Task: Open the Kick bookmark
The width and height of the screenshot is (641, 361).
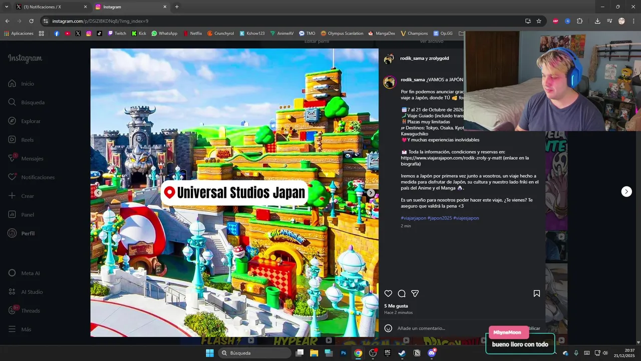Action: 139,34
